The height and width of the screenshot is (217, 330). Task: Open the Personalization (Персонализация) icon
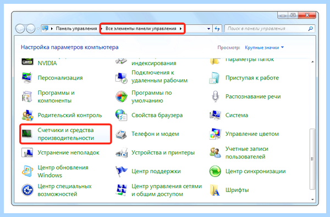[27, 78]
